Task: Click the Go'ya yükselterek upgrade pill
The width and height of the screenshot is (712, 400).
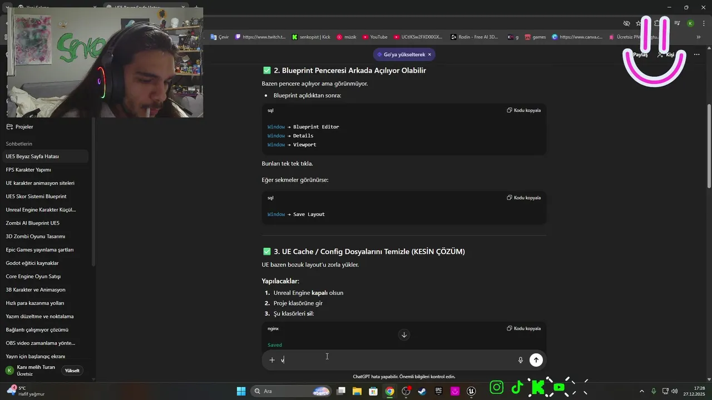Action: (x=404, y=54)
